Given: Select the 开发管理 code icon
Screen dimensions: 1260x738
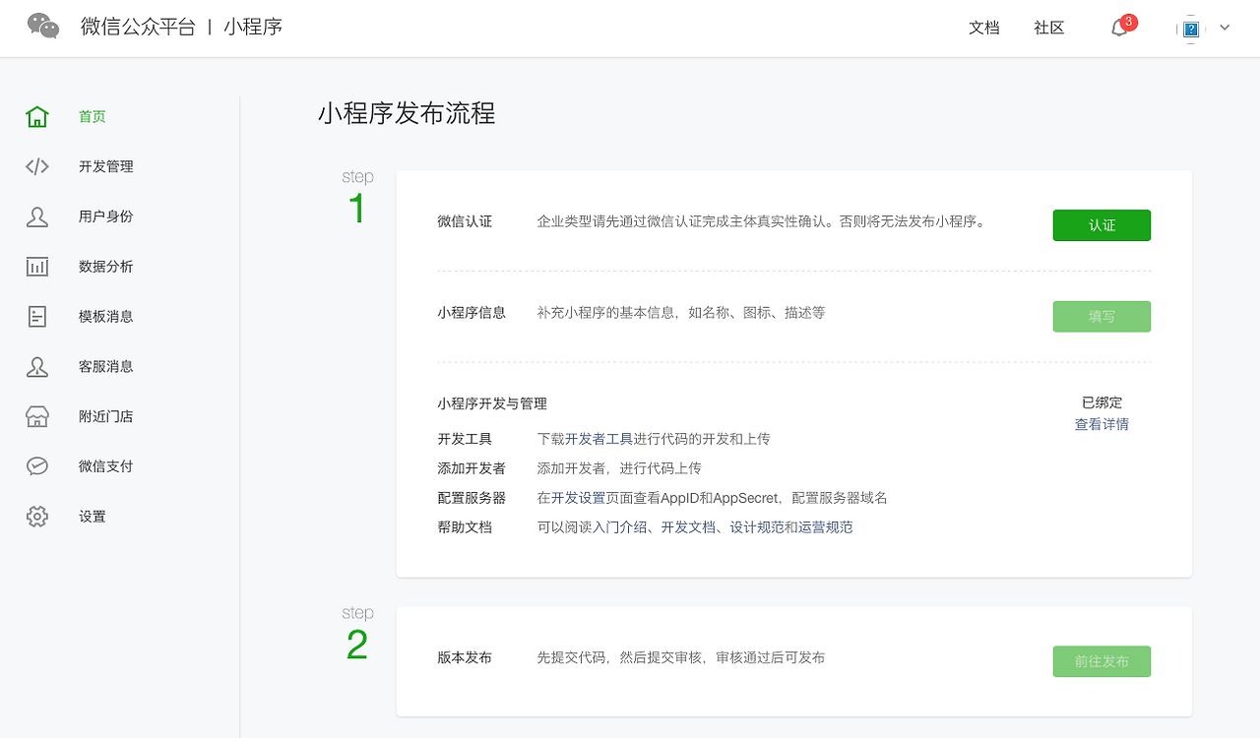Looking at the screenshot, I should (x=36, y=166).
